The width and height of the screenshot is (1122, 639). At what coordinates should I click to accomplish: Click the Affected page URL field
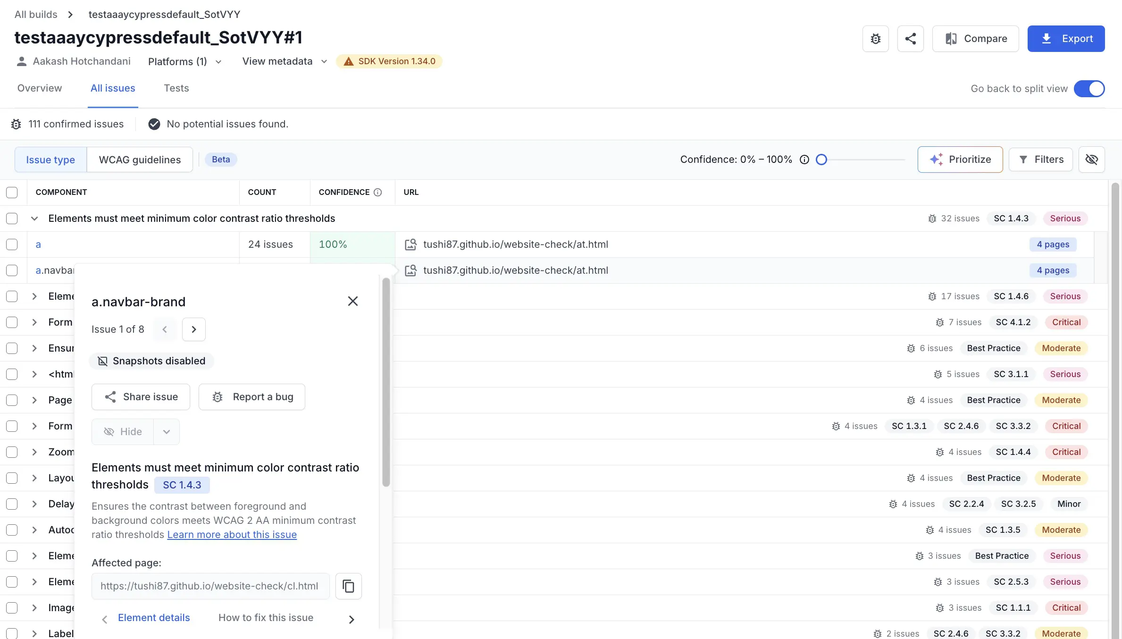tap(210, 586)
